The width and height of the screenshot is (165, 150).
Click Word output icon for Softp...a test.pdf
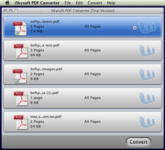click(x=147, y=51)
